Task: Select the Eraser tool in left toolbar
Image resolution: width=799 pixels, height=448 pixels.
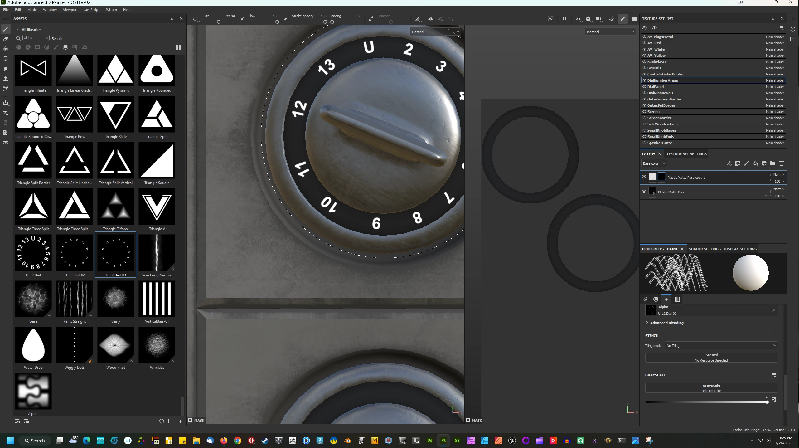Action: (5, 39)
